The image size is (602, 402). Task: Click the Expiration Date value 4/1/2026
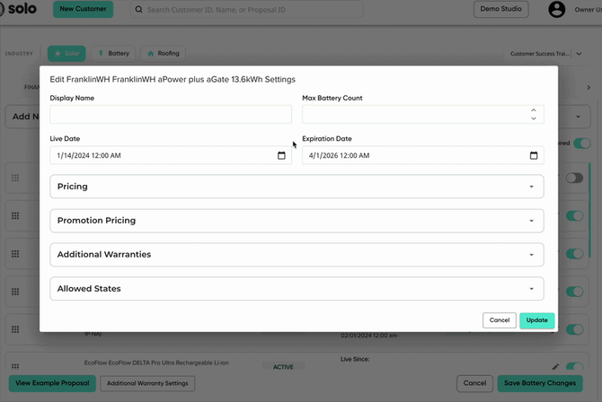340,155
